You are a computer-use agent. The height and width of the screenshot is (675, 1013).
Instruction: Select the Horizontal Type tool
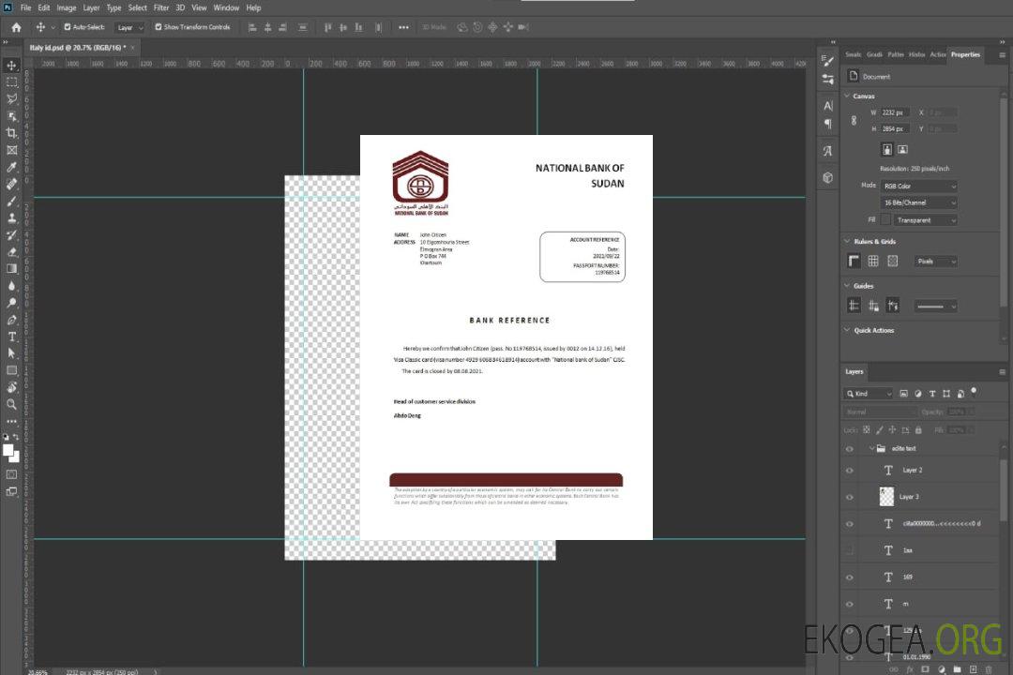(x=12, y=336)
